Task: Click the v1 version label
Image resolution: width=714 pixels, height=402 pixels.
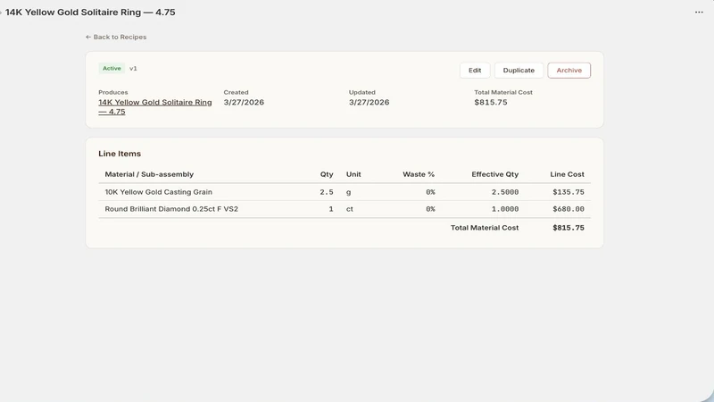Action: (133, 69)
